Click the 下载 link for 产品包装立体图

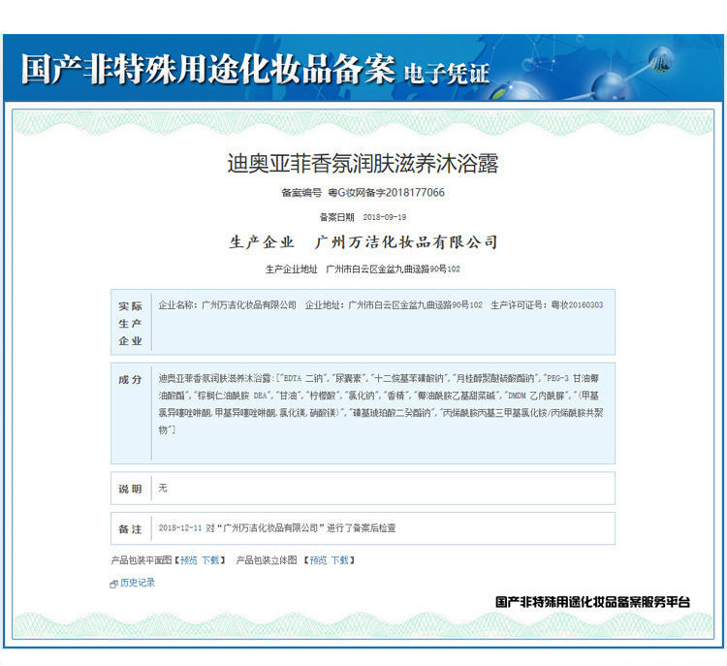point(340,560)
